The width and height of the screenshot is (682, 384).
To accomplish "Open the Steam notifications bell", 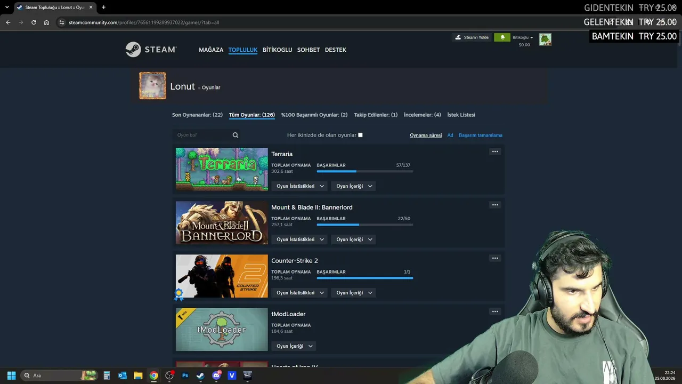I will tap(502, 37).
